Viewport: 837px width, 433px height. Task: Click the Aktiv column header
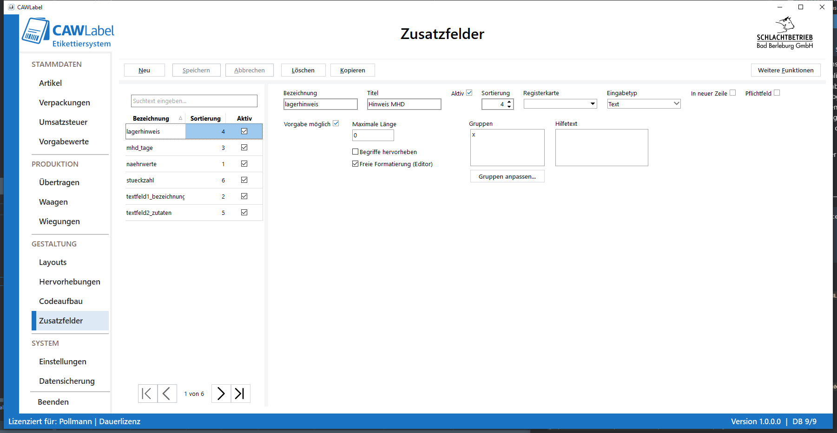(244, 118)
